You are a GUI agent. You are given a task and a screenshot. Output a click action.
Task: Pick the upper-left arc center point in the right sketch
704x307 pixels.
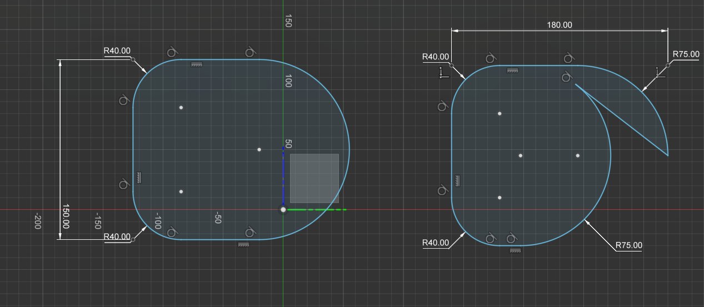(x=500, y=113)
